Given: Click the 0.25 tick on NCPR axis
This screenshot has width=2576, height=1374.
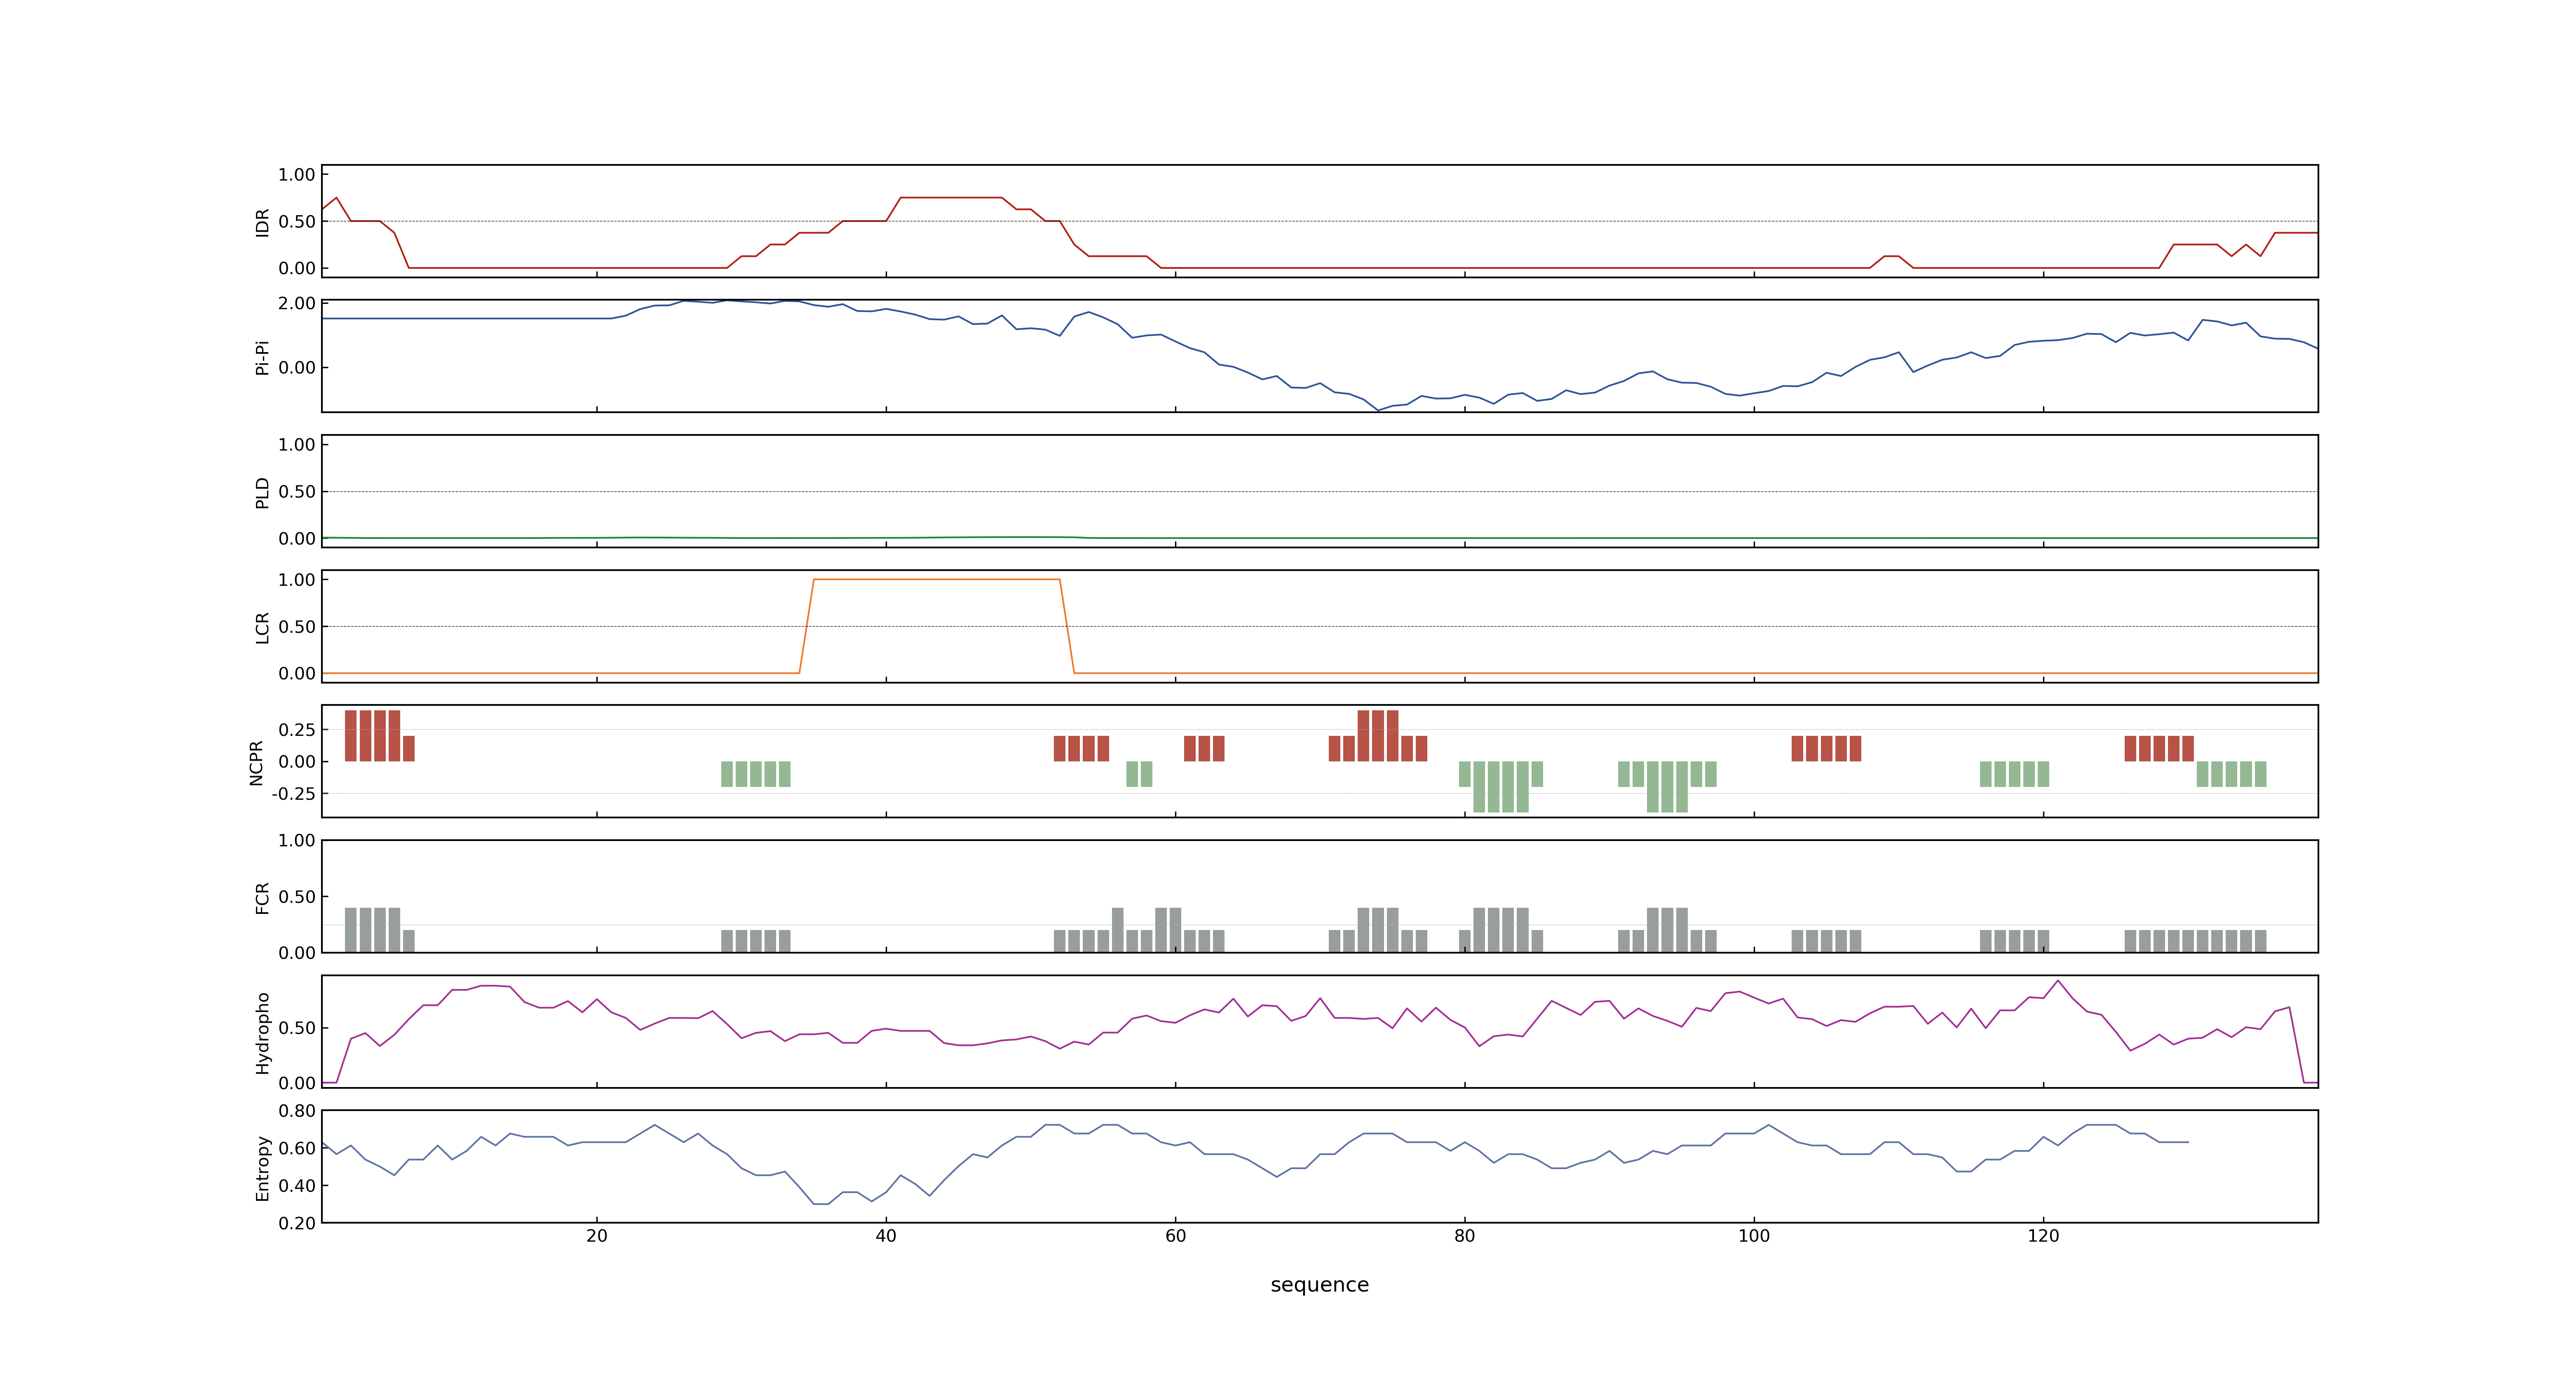Looking at the screenshot, I should click(297, 730).
